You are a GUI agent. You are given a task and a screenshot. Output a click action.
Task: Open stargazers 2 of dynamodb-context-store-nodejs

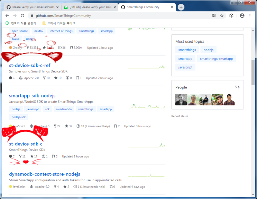[x=66, y=187]
